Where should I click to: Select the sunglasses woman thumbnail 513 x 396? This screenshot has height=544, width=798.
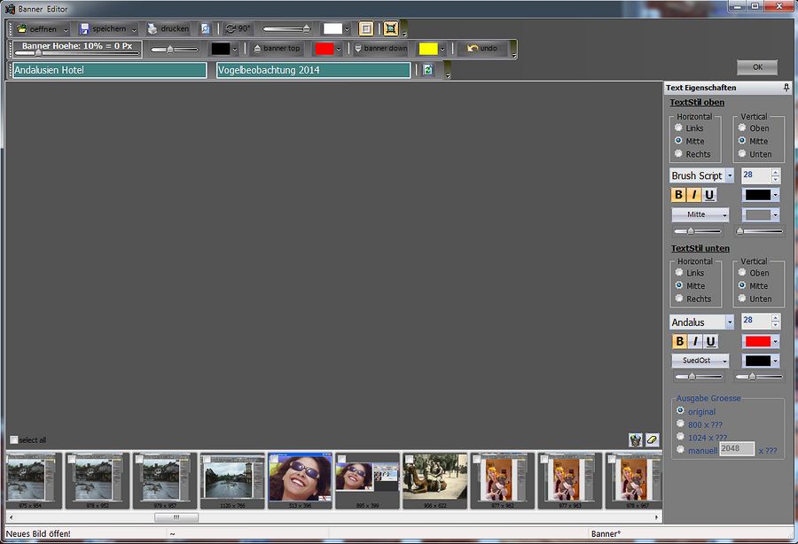300,477
